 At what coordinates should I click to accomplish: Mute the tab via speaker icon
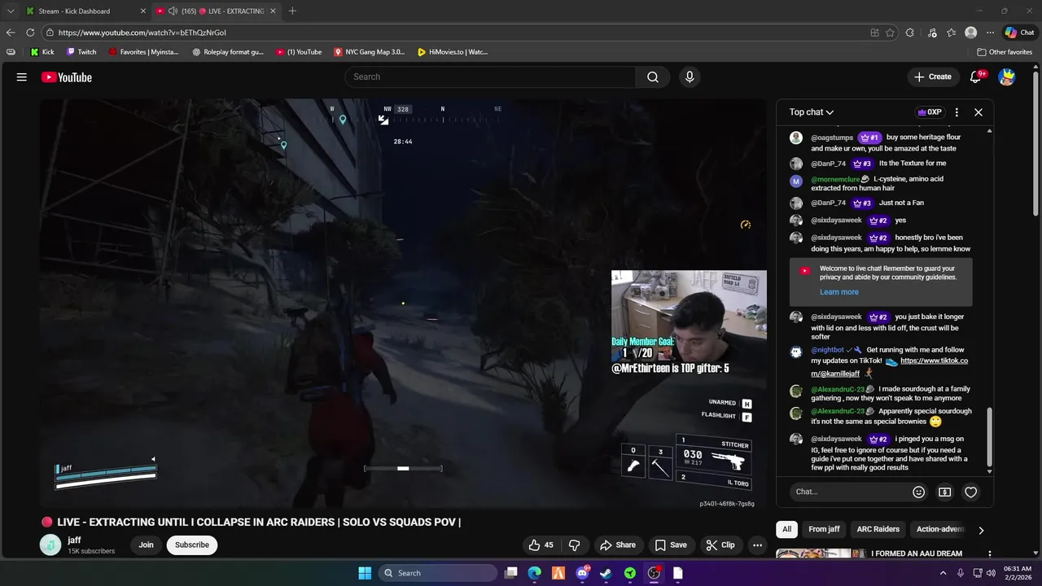point(173,11)
